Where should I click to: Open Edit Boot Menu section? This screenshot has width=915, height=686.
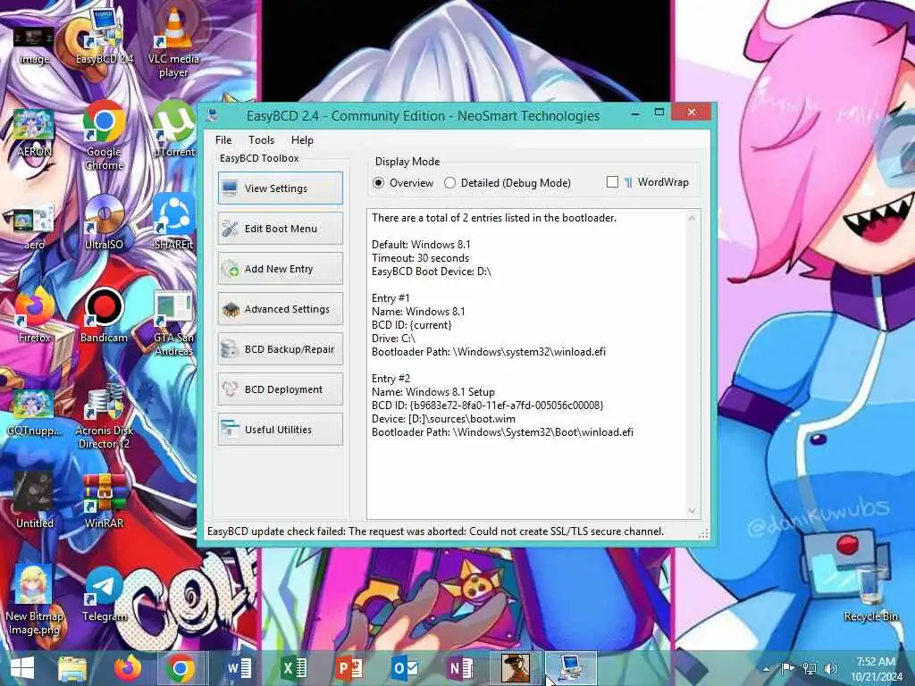280,228
